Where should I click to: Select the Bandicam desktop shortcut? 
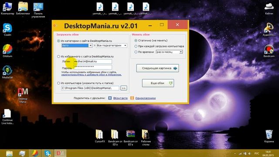[x=269, y=51]
